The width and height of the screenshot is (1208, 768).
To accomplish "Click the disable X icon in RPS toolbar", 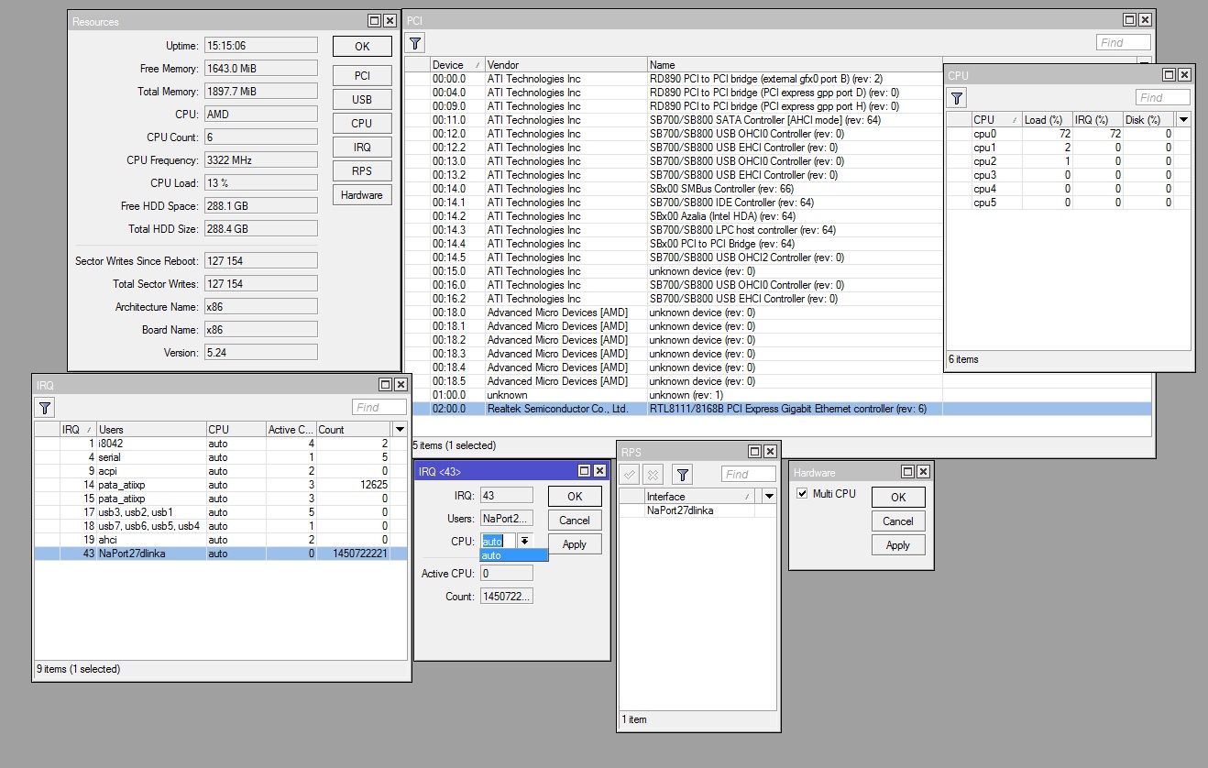I will point(653,474).
